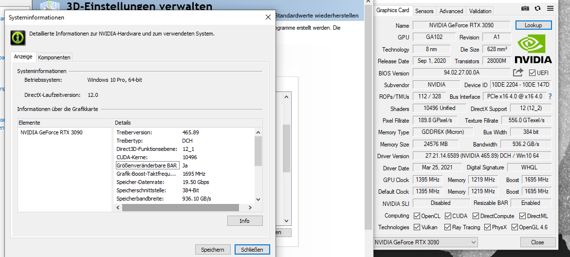Click the Schließen button
570x257 pixels.
click(252, 249)
